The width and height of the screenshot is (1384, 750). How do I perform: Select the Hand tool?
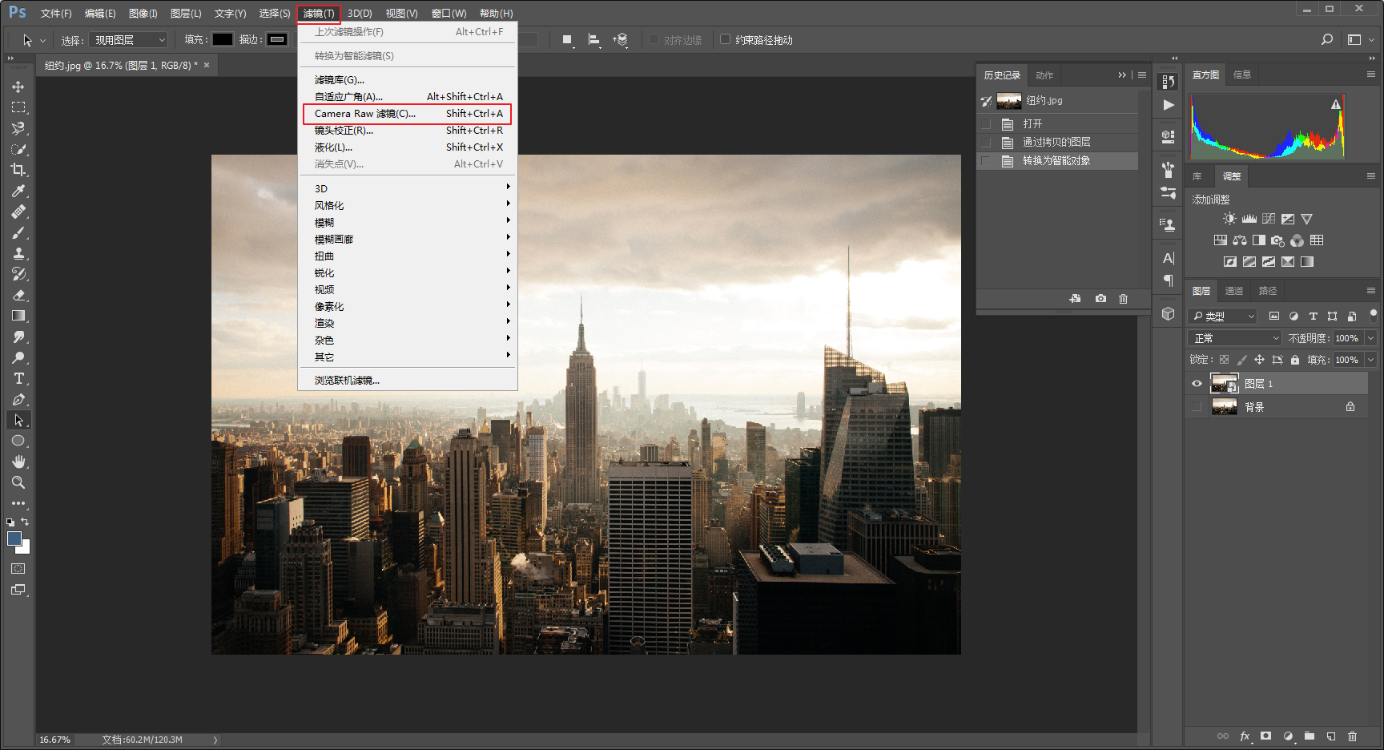pyautogui.click(x=18, y=462)
